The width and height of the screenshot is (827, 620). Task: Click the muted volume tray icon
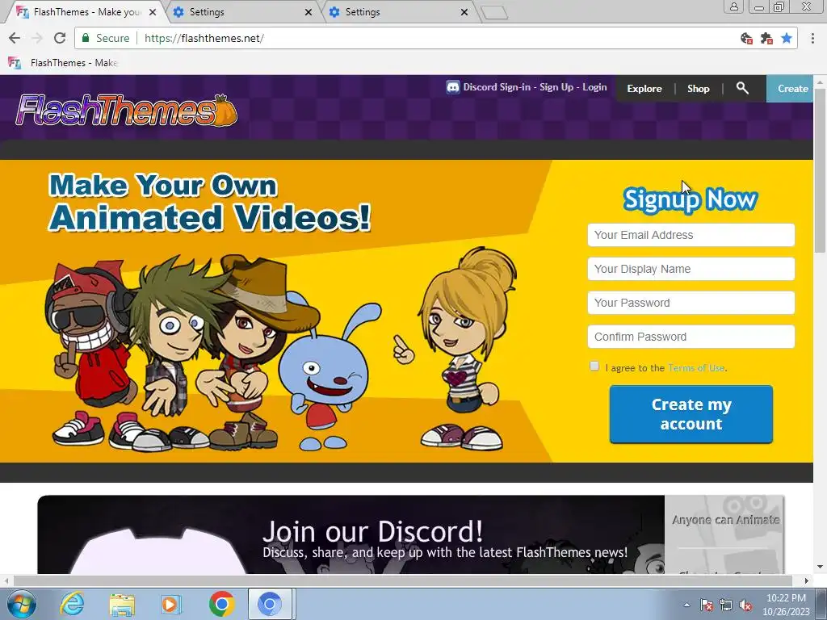click(x=745, y=605)
